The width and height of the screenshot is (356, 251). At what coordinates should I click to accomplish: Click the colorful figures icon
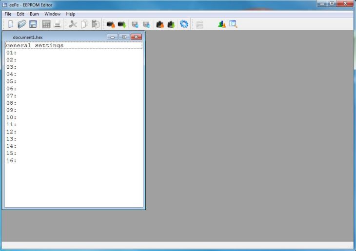coord(222,24)
